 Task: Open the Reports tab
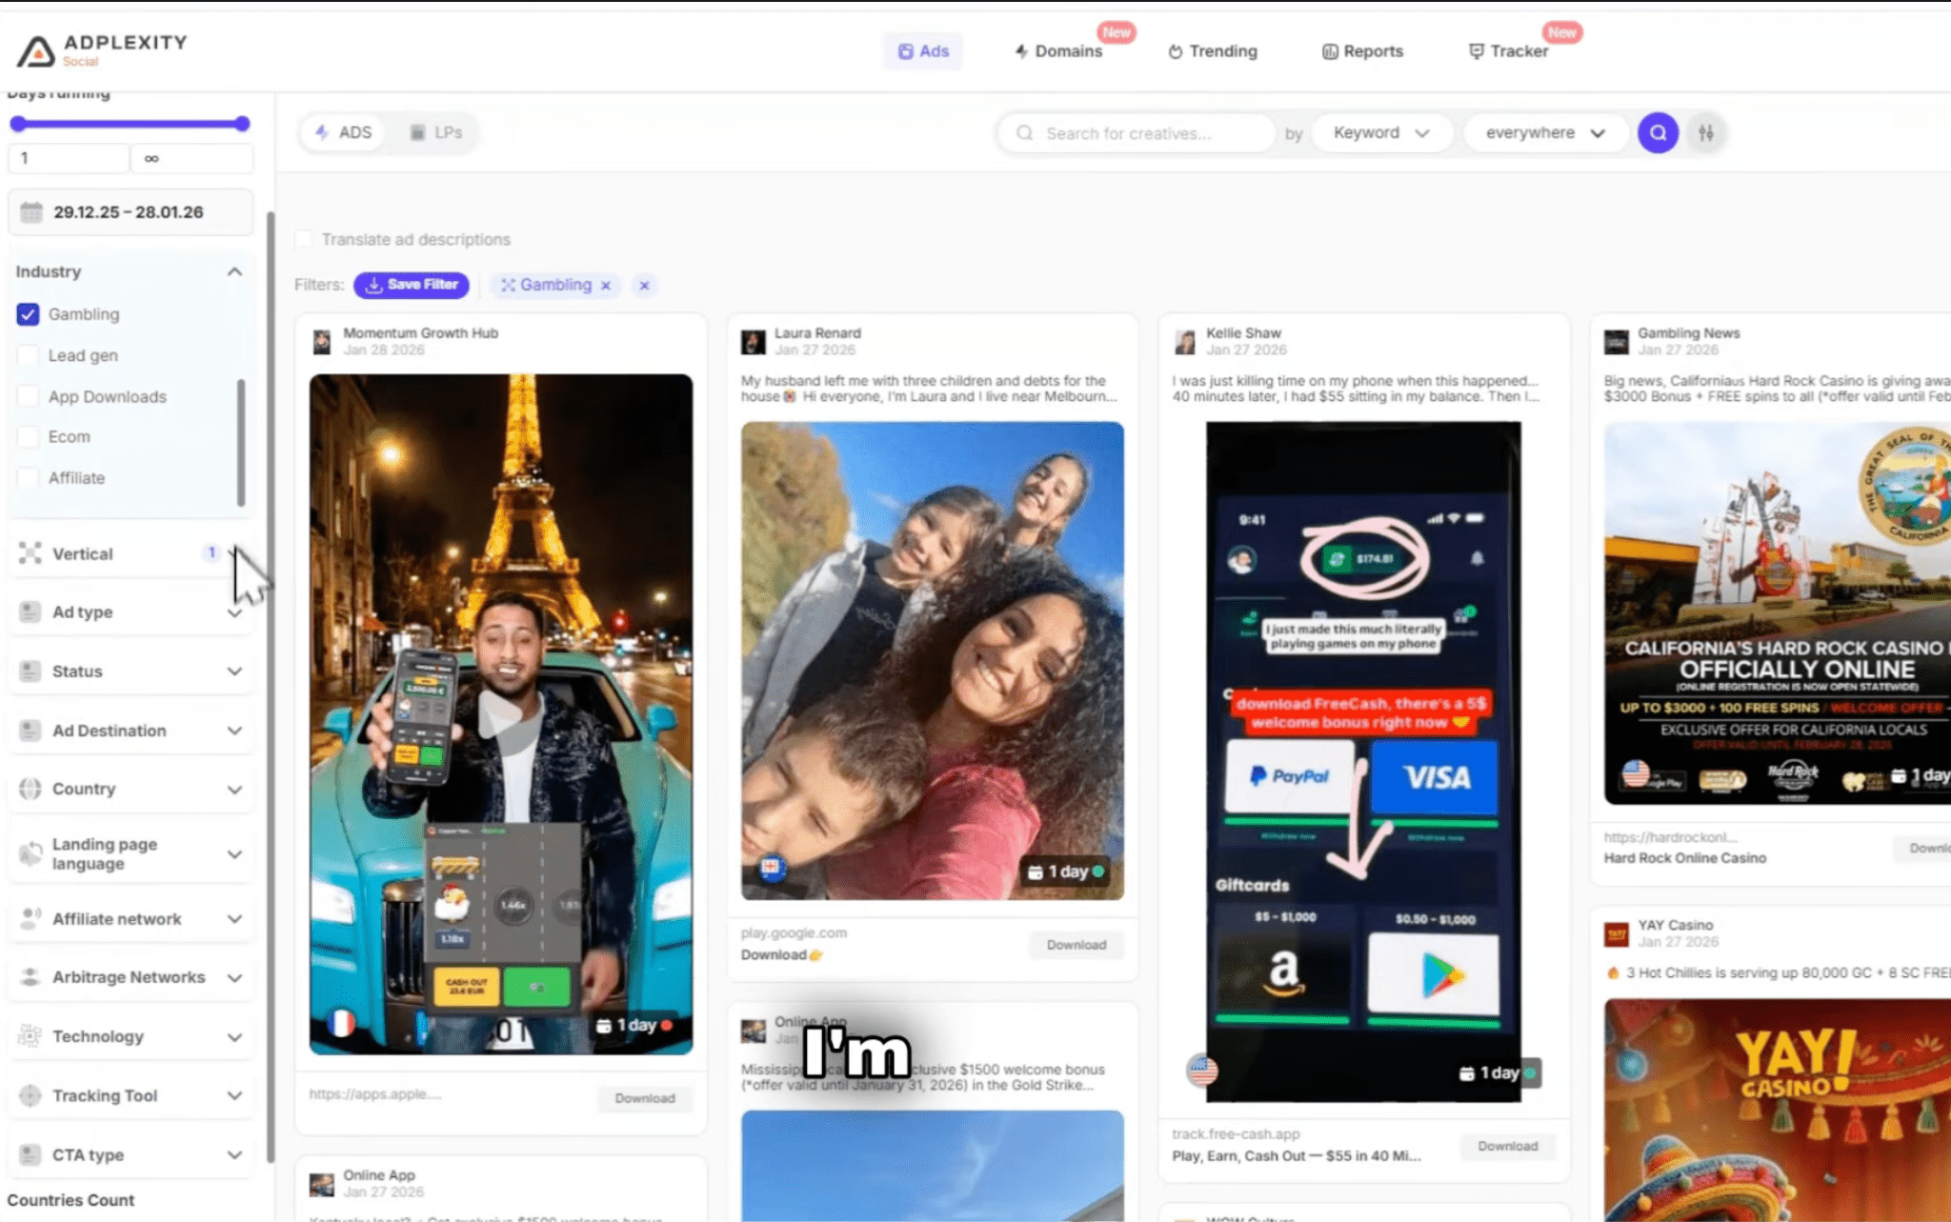(x=1362, y=51)
